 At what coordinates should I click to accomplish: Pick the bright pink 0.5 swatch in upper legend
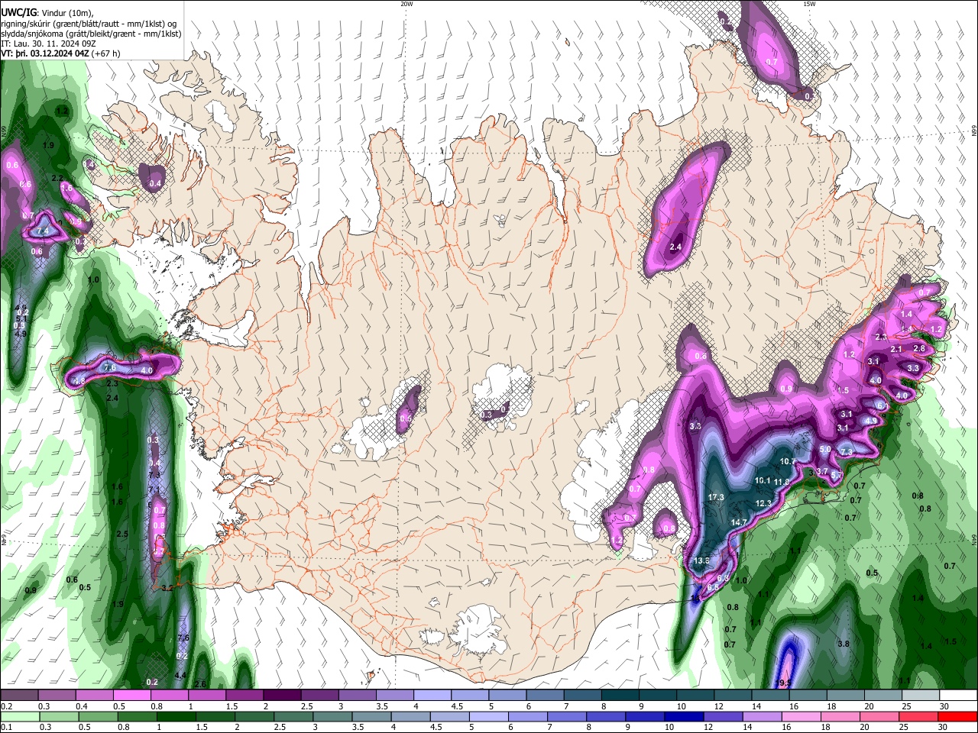(x=131, y=696)
